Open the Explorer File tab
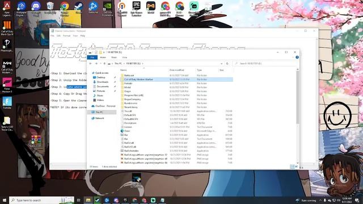Viewport: 363px width, 204px height. click(92, 57)
